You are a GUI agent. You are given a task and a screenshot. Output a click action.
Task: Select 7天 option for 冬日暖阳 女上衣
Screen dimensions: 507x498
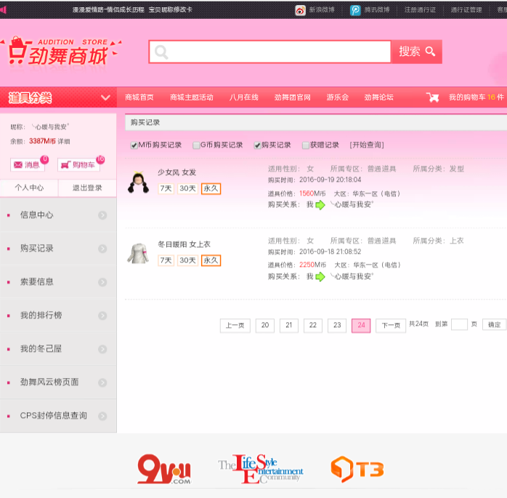(x=166, y=260)
